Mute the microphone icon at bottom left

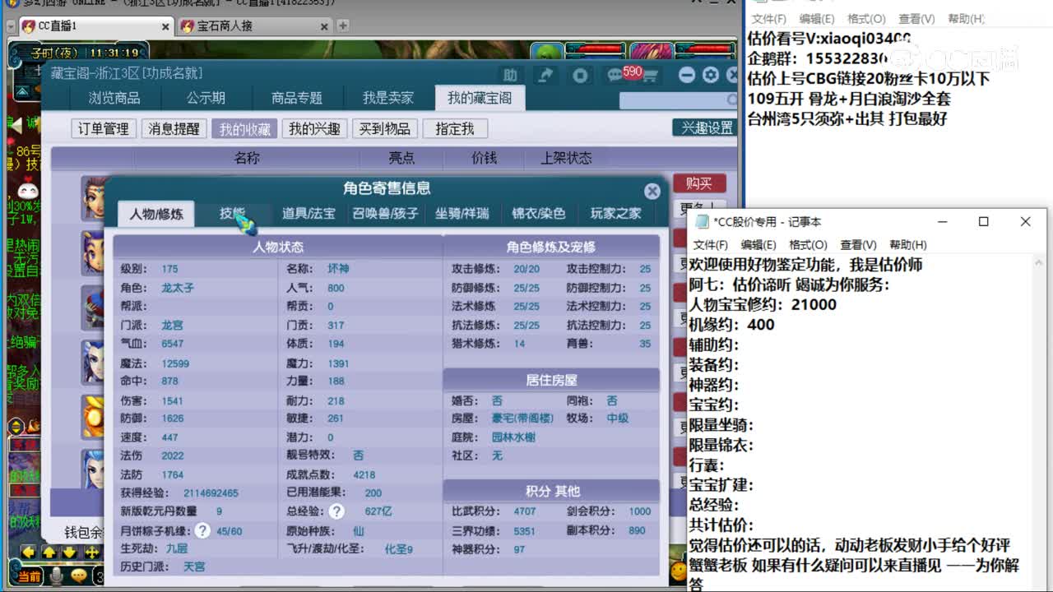point(56,576)
